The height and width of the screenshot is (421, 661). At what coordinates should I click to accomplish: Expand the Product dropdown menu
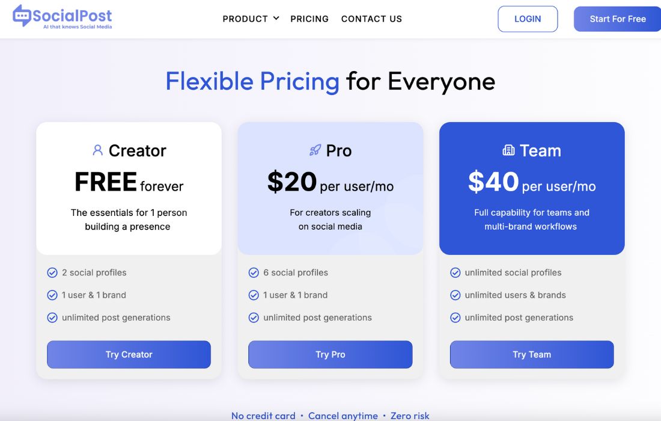(251, 19)
